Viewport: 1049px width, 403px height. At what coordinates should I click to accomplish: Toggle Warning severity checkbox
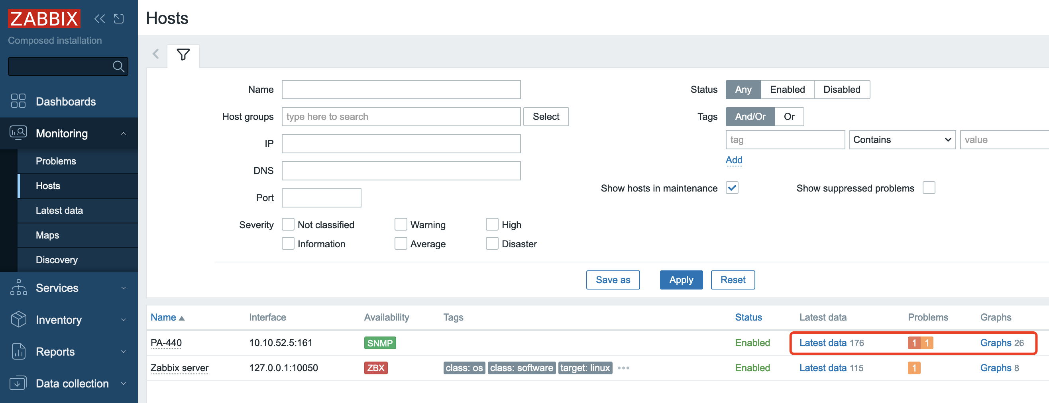point(401,224)
